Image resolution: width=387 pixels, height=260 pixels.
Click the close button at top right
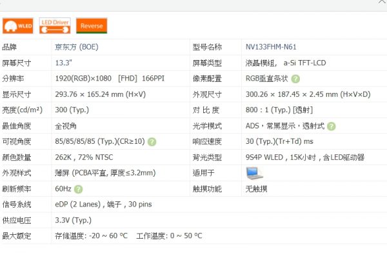point(382,1)
